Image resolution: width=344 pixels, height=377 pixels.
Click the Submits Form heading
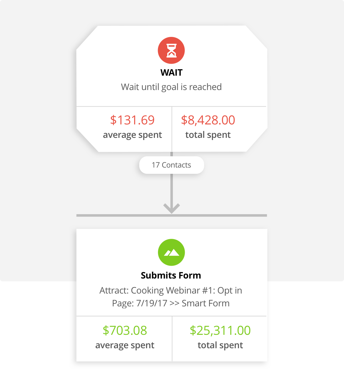pos(171,275)
